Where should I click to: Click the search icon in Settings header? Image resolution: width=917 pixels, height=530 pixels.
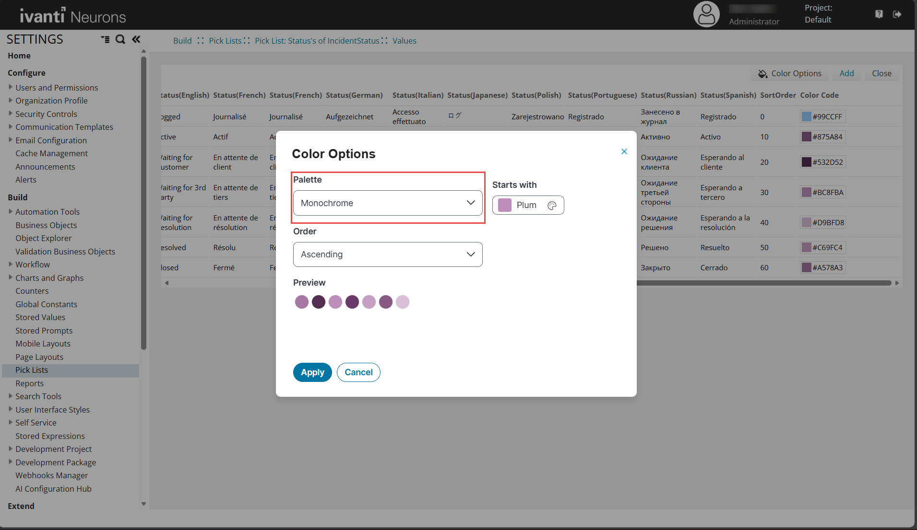(x=120, y=39)
